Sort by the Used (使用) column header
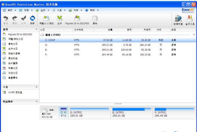The image size is (197, 132). (123, 30)
